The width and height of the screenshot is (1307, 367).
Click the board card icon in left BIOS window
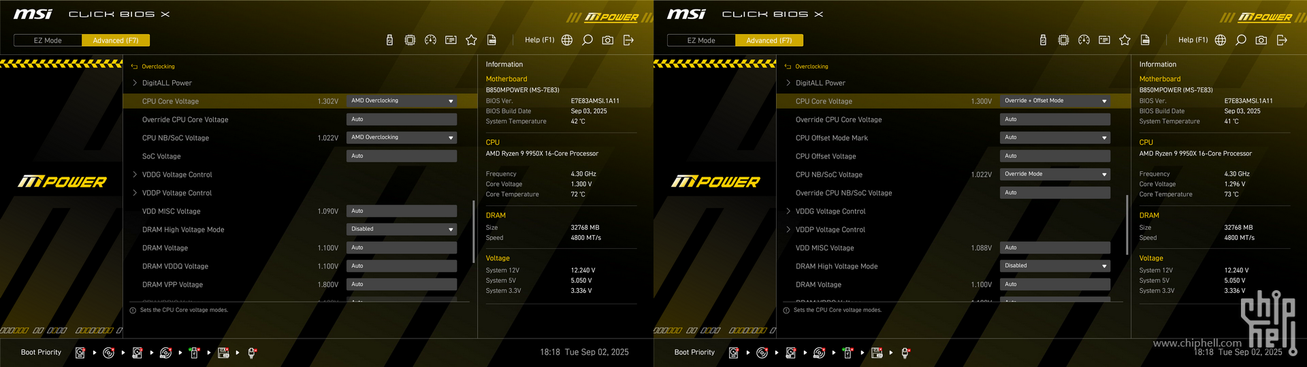(451, 40)
